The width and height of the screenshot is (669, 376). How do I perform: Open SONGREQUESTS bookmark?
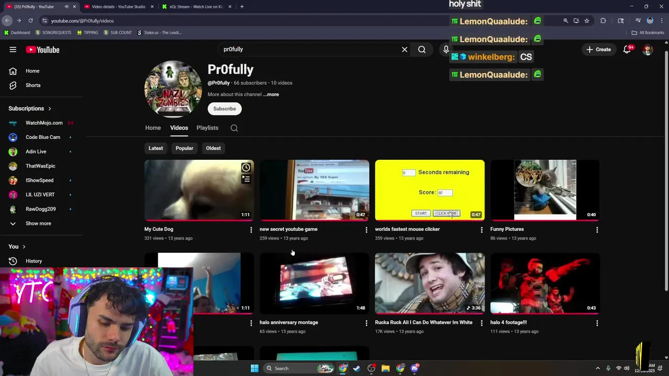pos(53,32)
